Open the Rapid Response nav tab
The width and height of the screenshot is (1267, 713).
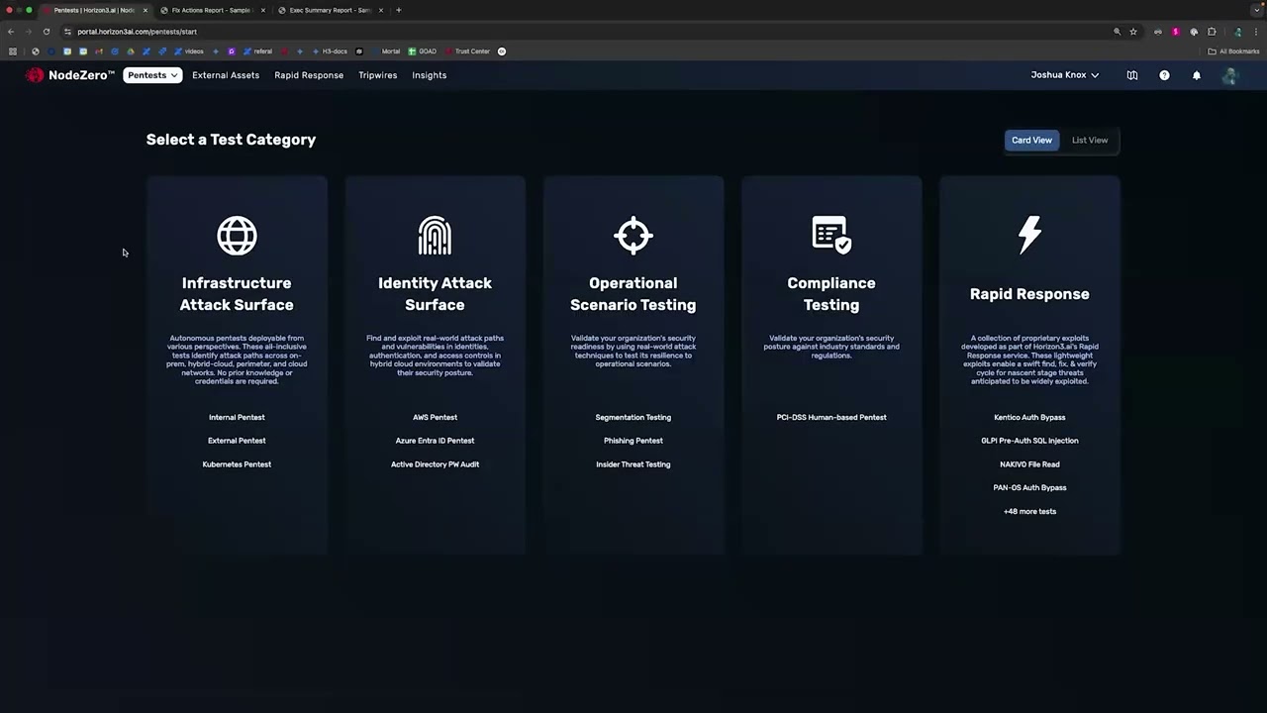click(x=309, y=75)
